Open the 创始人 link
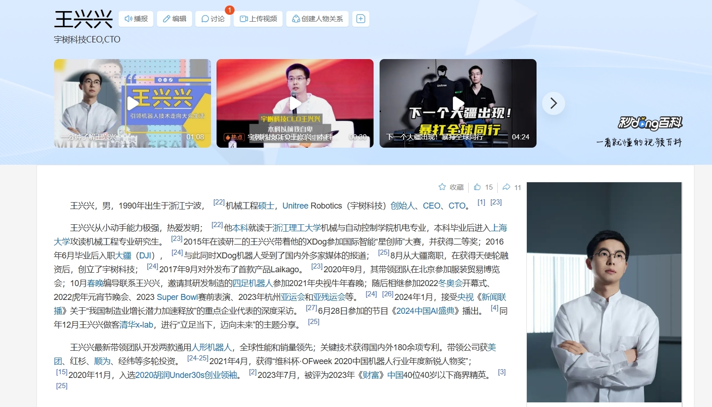This screenshot has height=407, width=712. click(x=403, y=206)
